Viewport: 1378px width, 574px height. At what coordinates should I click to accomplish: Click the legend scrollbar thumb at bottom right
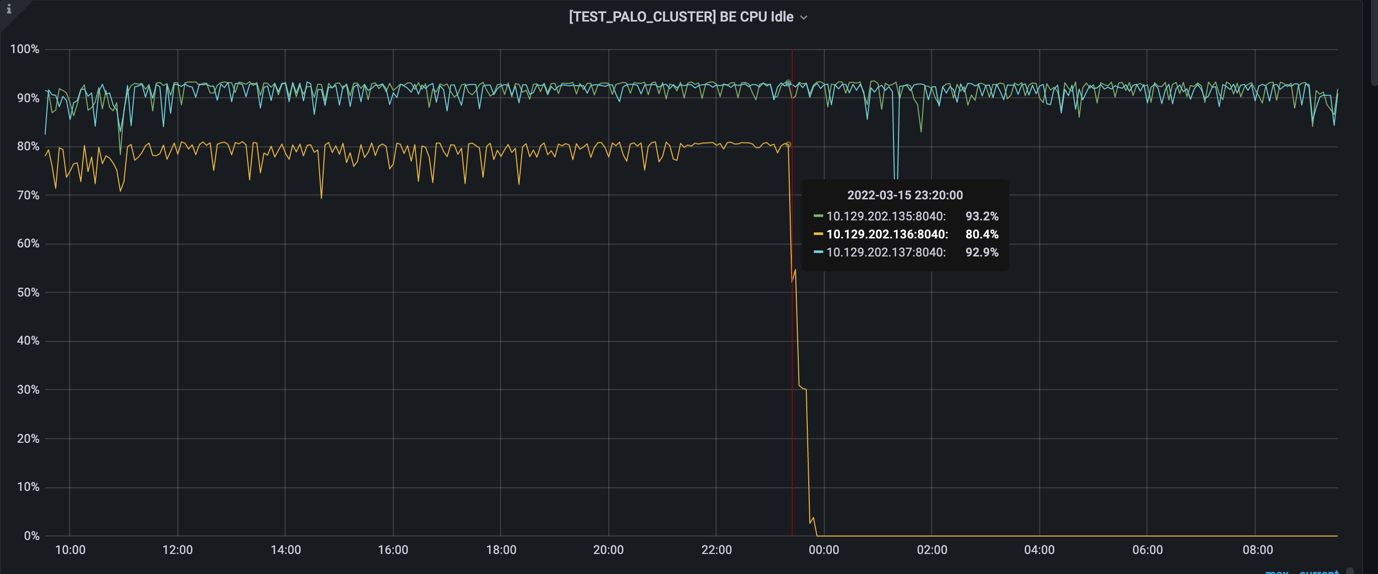tap(1349, 571)
